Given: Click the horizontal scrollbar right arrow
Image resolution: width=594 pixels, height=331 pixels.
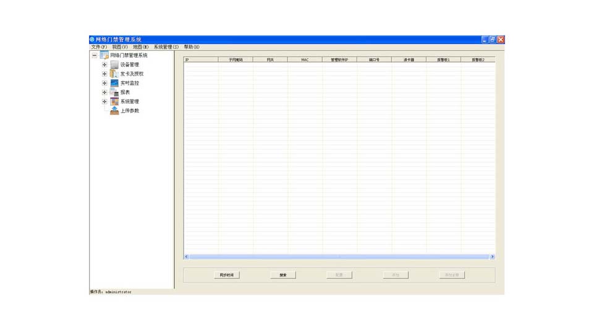Looking at the screenshot, I should click(x=492, y=257).
